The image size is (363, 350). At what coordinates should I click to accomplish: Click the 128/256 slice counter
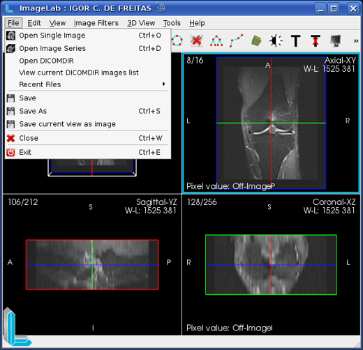coord(202,202)
